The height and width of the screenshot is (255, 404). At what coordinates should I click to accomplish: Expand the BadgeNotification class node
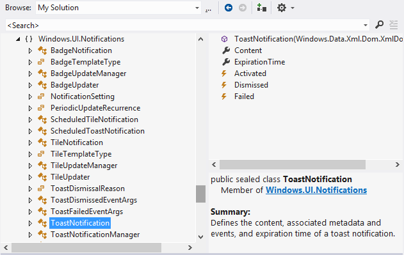click(30, 50)
